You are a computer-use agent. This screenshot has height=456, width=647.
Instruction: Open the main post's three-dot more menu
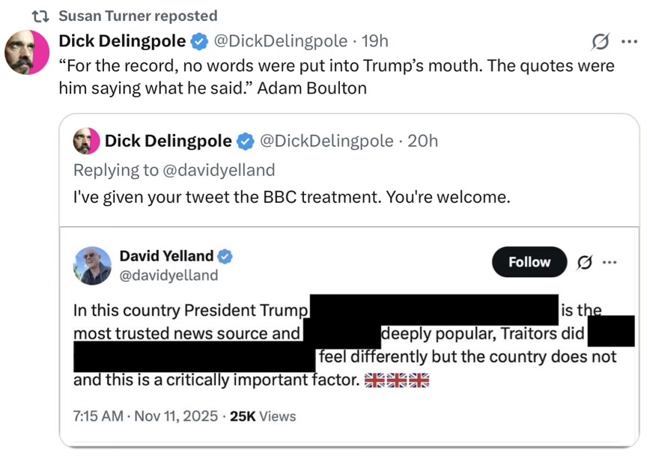[629, 41]
